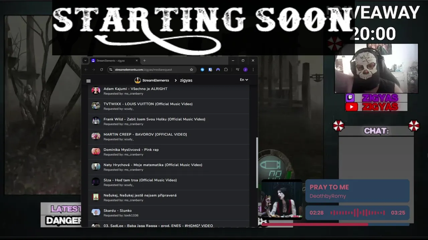Select Dominika Myslivcová - Pink rap title
Image resolution: width=428 pixels, height=240 pixels.
click(x=131, y=150)
